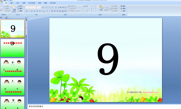
Task: Click the Shape Effects (形状效果) button
Action: tap(114, 11)
